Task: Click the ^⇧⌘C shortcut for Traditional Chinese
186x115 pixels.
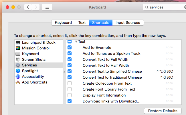Action: 167,77
